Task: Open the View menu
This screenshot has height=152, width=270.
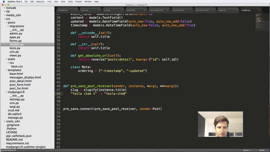Action: (56, 2)
